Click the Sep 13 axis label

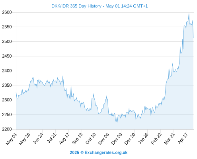pos(77,138)
